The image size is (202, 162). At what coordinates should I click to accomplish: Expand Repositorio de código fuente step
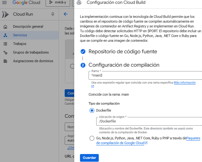(x=123, y=52)
